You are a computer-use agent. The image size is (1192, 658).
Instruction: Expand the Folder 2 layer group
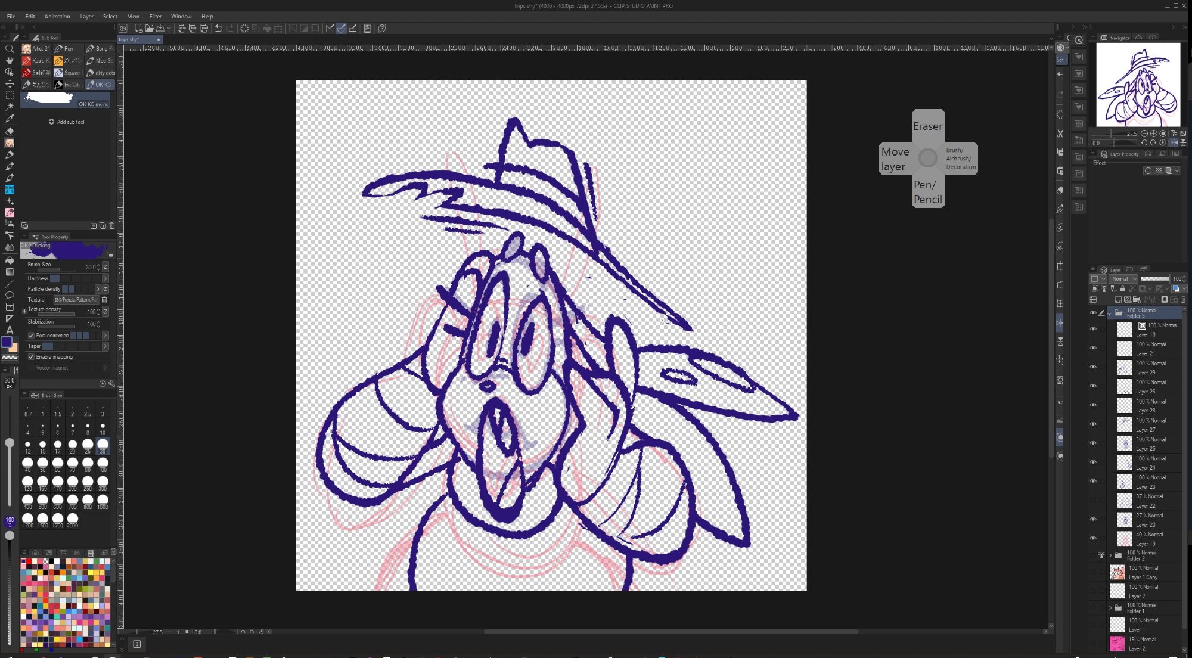pyautogui.click(x=1110, y=555)
